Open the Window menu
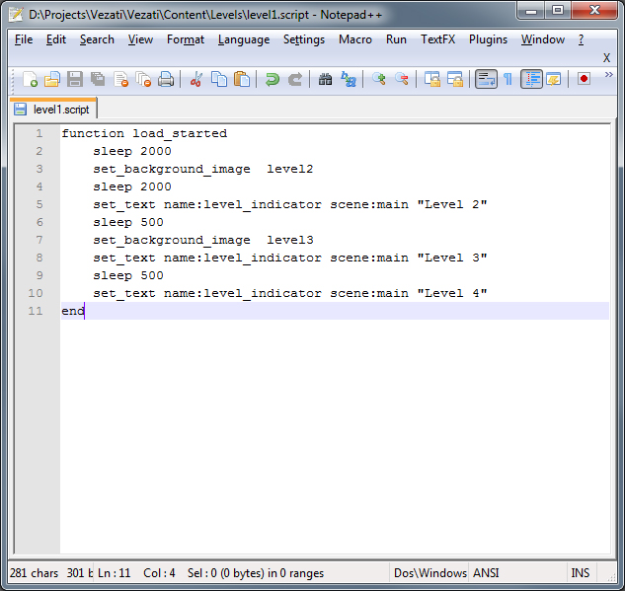Viewport: 625px width, 591px height. (542, 39)
